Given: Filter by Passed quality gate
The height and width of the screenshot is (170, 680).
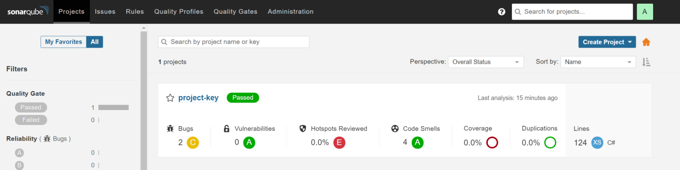Looking at the screenshot, I should click(x=31, y=108).
